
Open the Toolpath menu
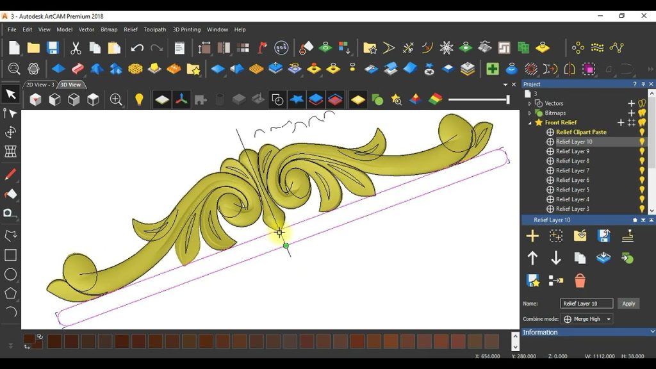(x=154, y=29)
